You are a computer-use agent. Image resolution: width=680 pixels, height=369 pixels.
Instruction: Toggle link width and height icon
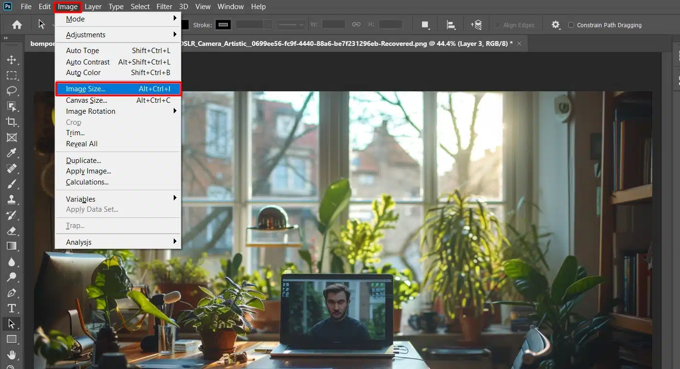pos(356,24)
